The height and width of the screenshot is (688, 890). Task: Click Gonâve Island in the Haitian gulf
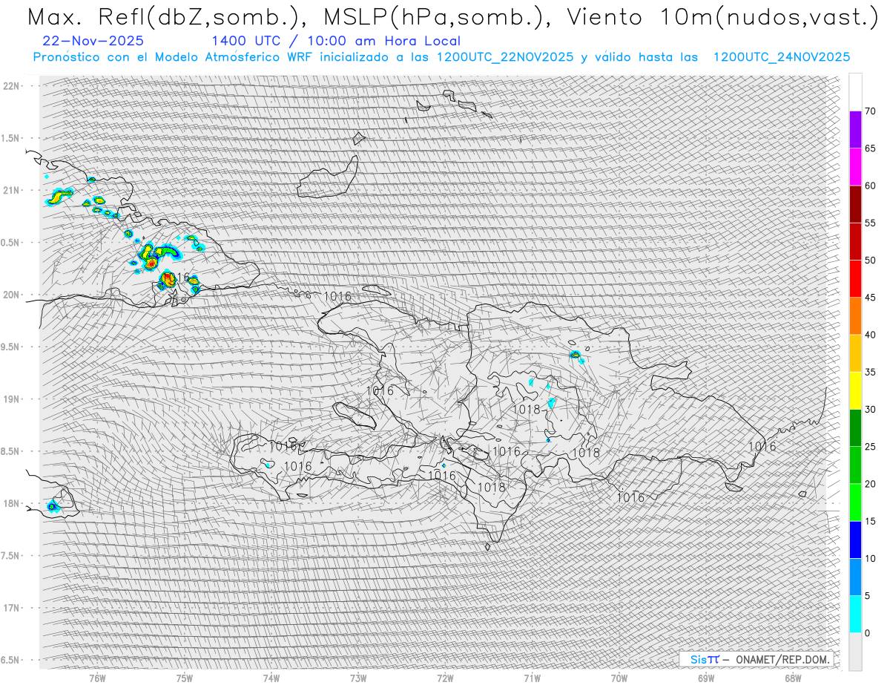pos(355,414)
